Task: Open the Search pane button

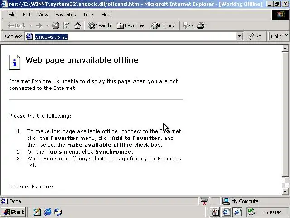Action: [100, 25]
